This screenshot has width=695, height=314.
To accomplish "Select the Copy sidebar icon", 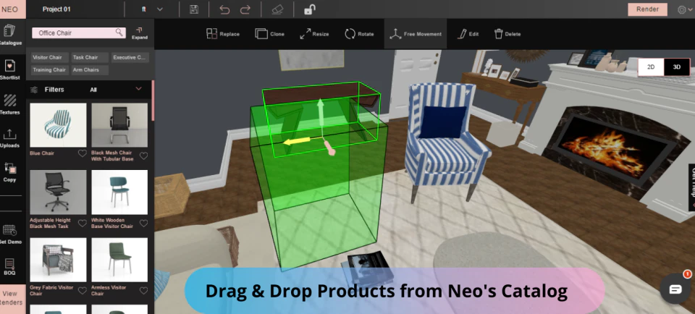I will click(9, 169).
